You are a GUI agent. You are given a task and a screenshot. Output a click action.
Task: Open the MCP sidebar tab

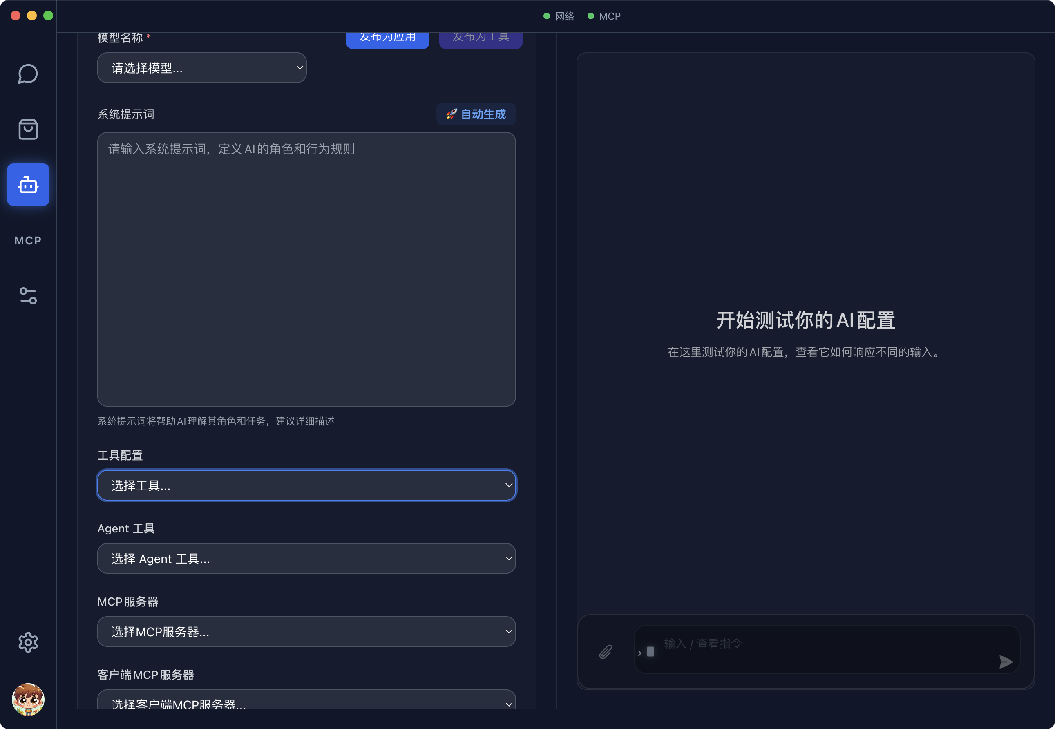[x=28, y=241]
